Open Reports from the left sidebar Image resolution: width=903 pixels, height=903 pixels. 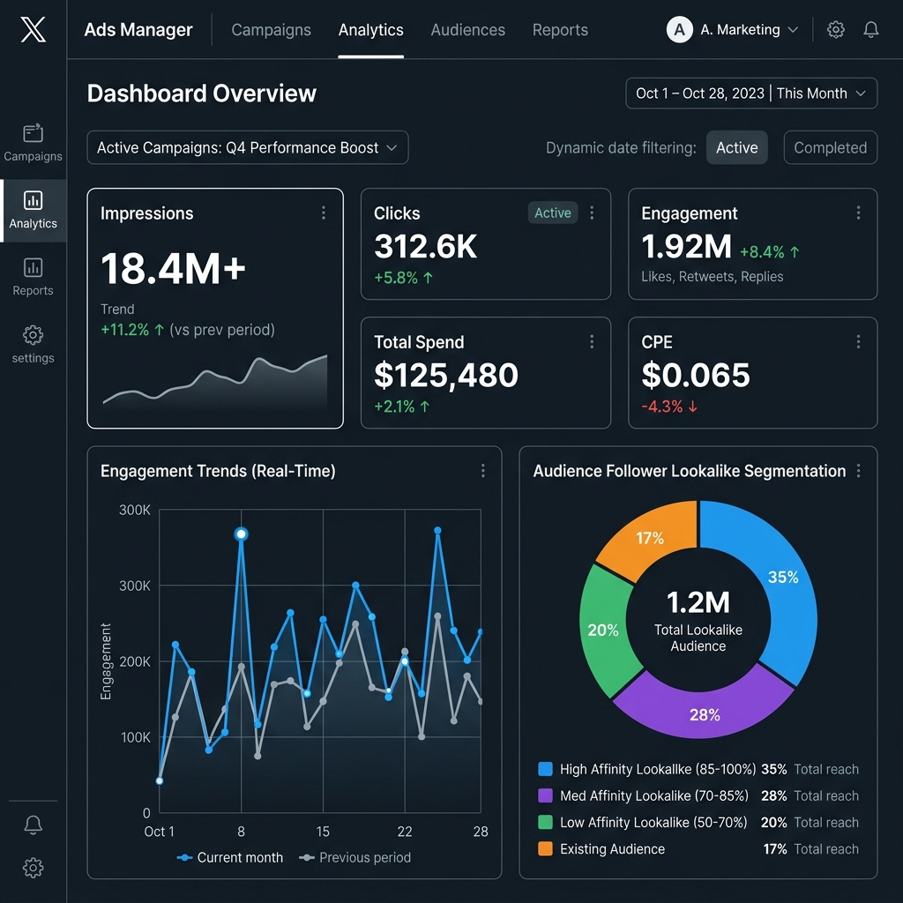click(33, 277)
